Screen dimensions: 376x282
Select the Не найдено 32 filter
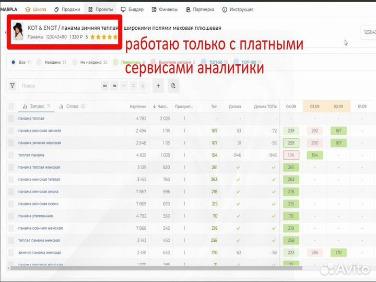[90, 62]
